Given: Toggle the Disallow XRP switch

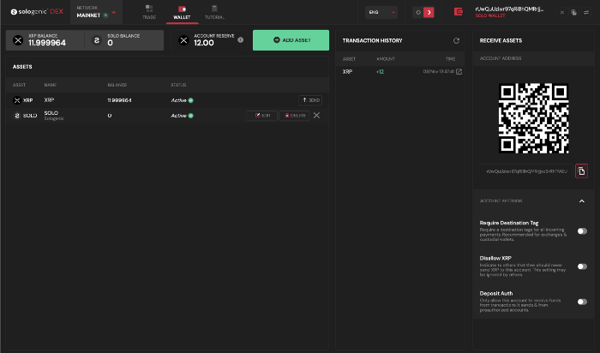Looking at the screenshot, I should tap(582, 266).
